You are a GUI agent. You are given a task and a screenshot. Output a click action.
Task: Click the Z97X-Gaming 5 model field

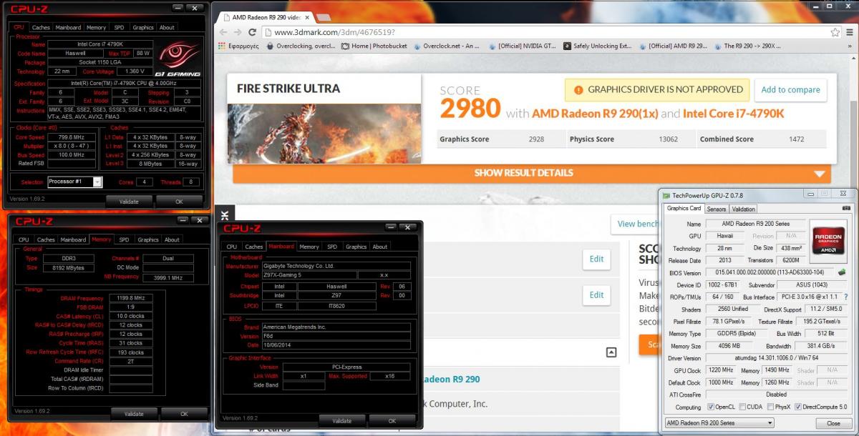coord(309,274)
